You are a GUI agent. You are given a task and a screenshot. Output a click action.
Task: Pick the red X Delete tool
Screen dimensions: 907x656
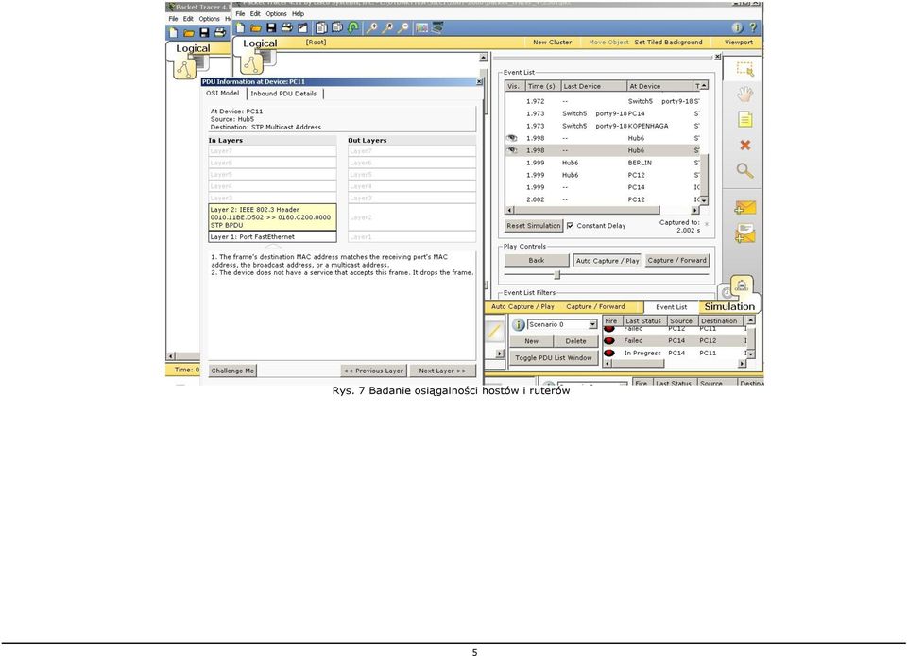pyautogui.click(x=745, y=146)
